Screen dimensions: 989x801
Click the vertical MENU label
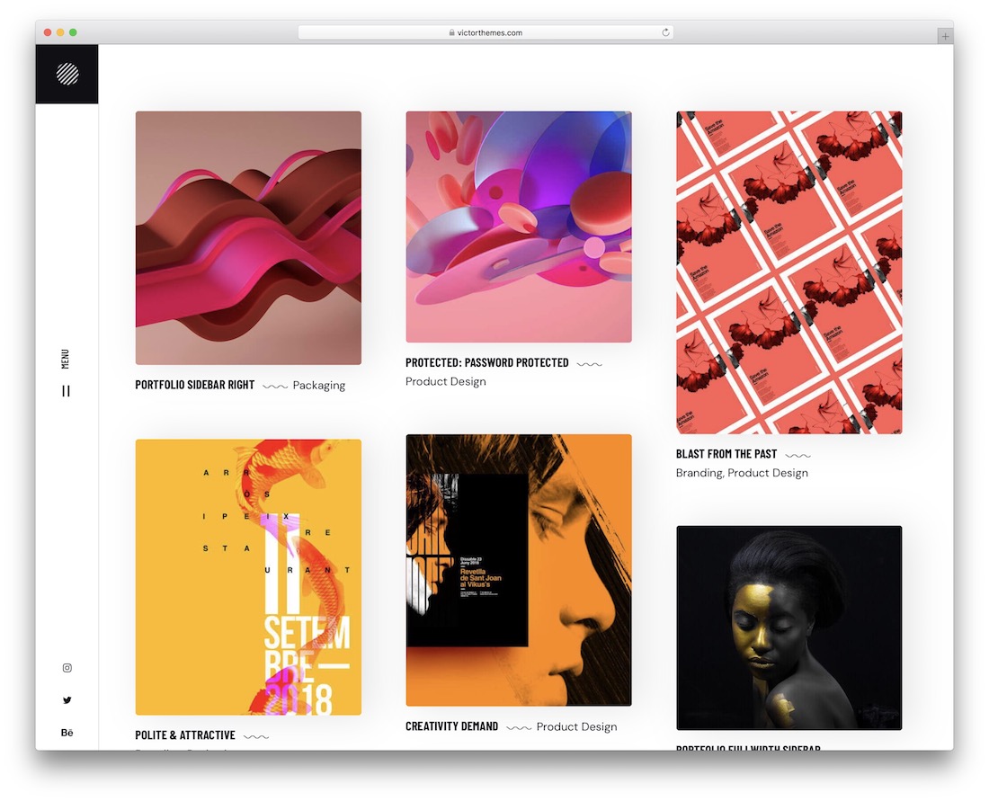(65, 359)
